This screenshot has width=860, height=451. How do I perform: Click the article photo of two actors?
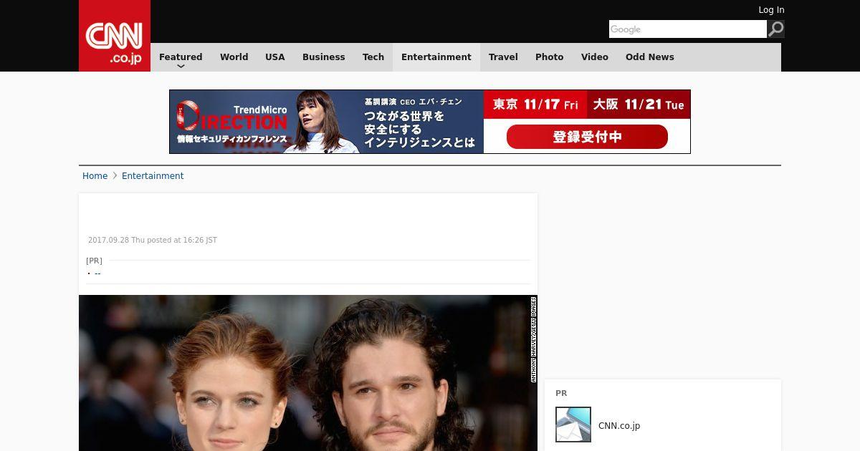tap(308, 373)
